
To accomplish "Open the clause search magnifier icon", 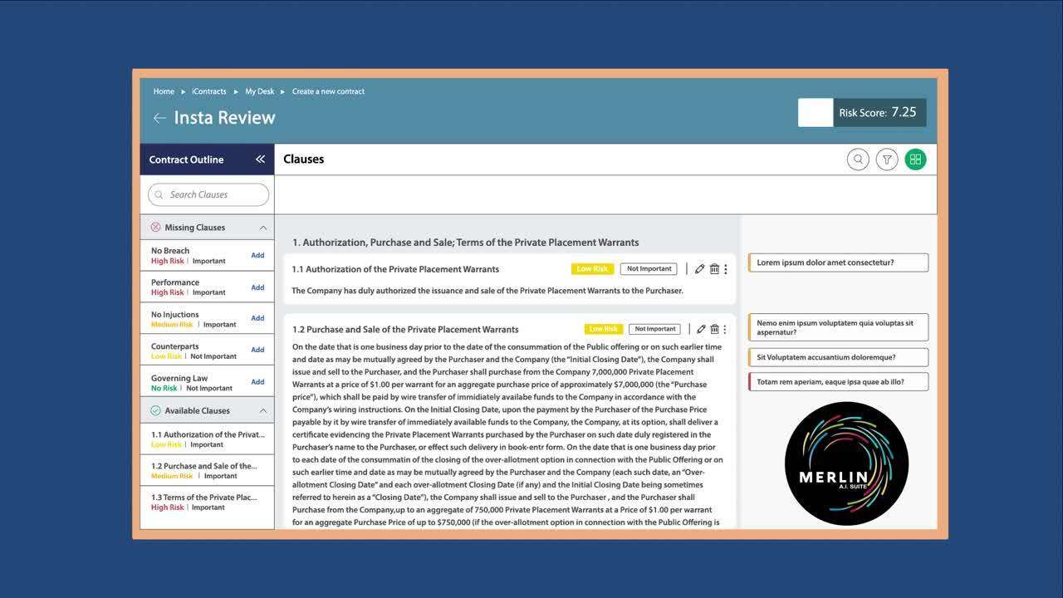I will coord(858,159).
